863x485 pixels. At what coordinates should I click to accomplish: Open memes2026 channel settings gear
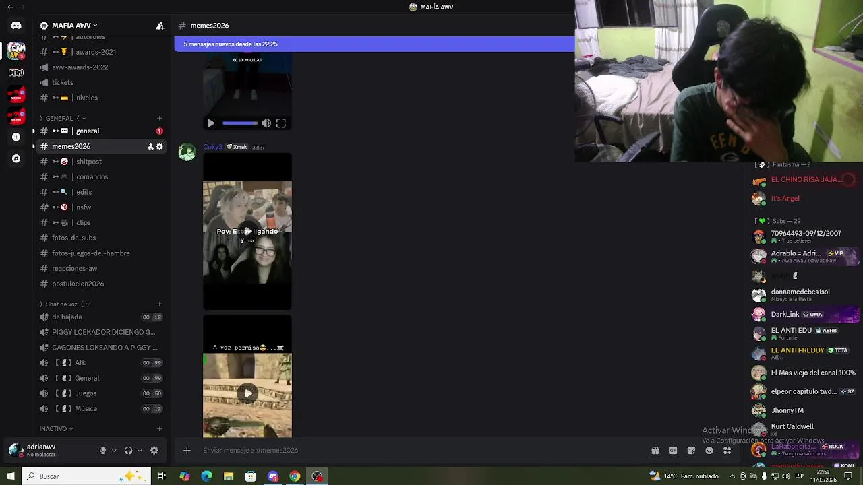(160, 146)
